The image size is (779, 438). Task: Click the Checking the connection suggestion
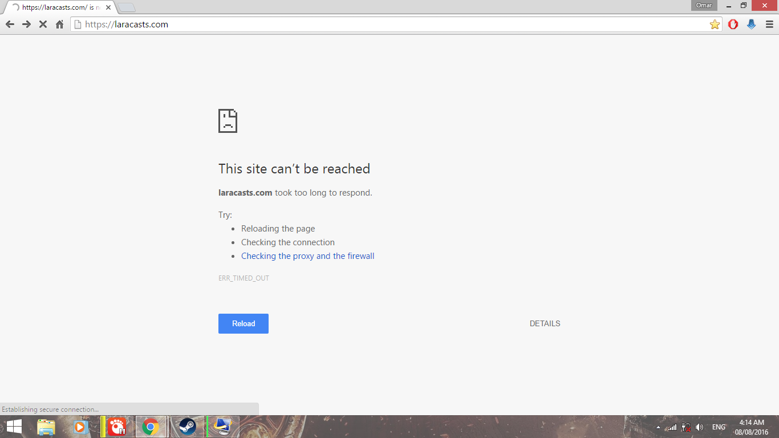pos(288,242)
